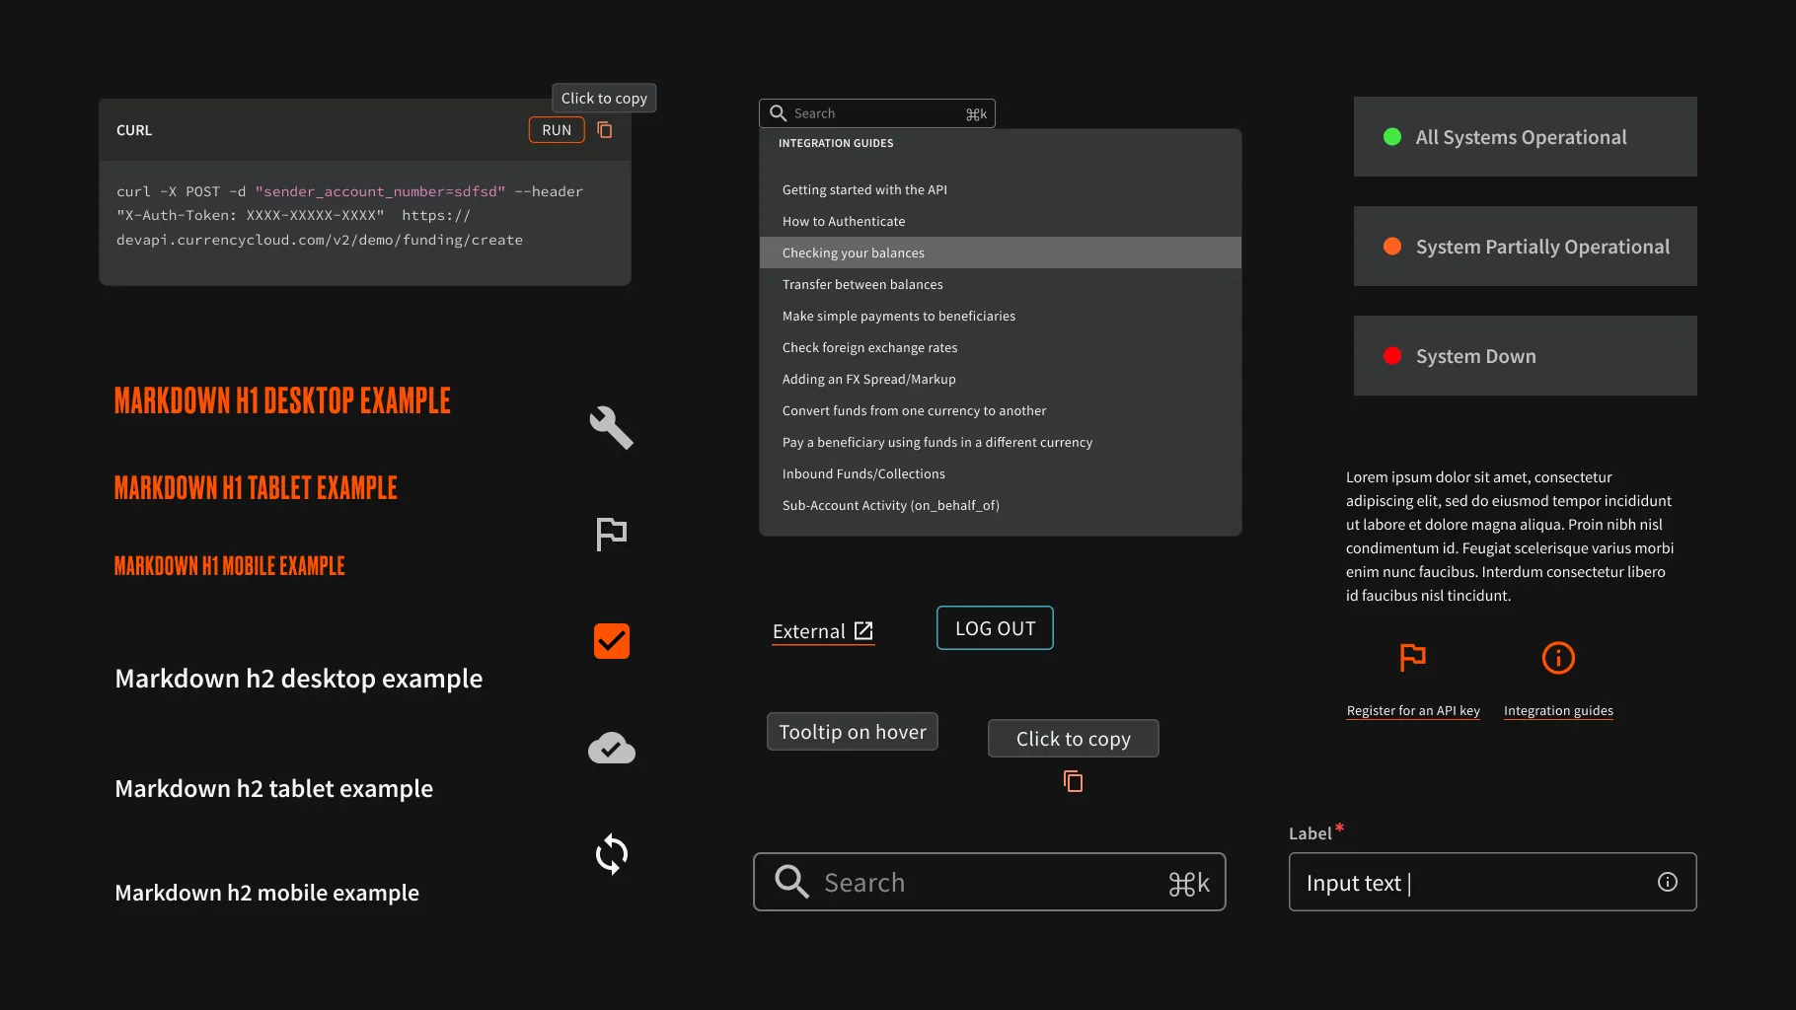
Task: Click the cloud done icon
Action: click(x=612, y=749)
